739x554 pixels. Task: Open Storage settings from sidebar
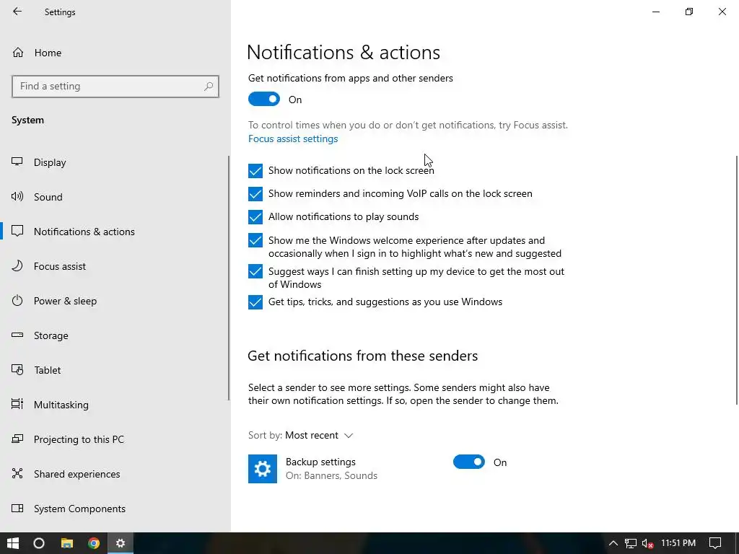(x=115, y=335)
